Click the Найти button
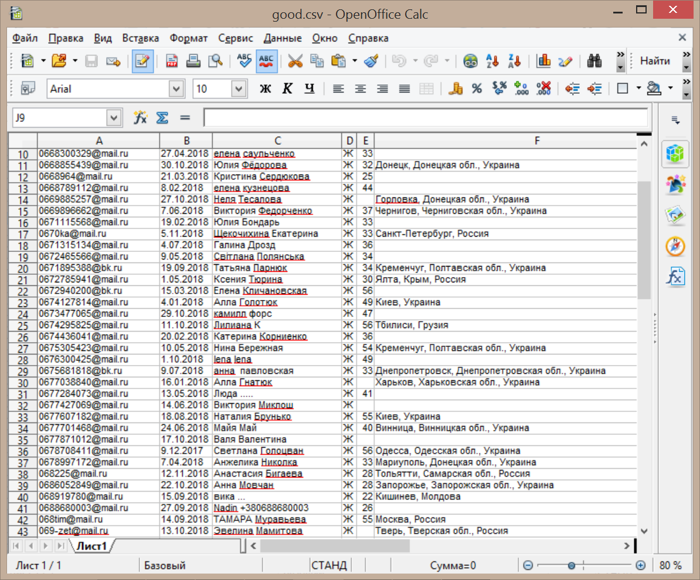The height and width of the screenshot is (580, 700). coord(655,61)
